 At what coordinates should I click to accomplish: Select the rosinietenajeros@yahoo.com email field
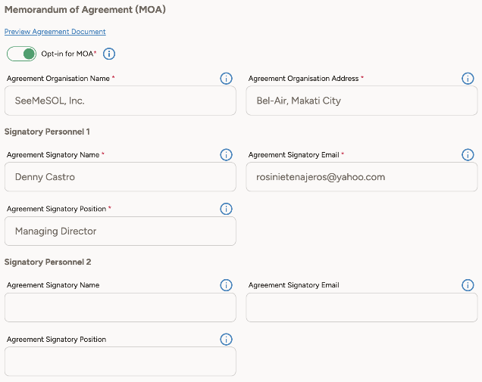point(361,177)
